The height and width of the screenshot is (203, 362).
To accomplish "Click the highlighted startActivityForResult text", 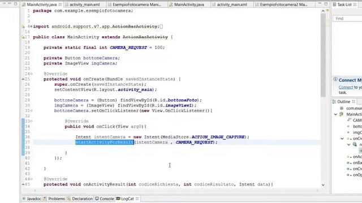I will [105, 142].
